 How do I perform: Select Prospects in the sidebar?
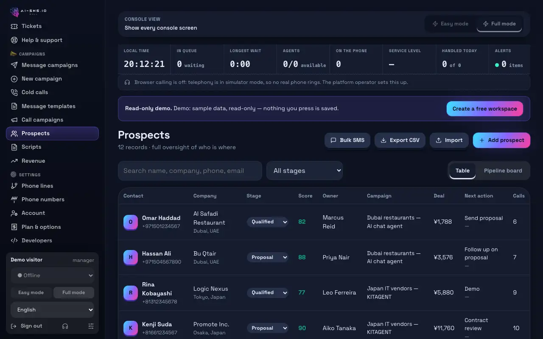pos(52,133)
